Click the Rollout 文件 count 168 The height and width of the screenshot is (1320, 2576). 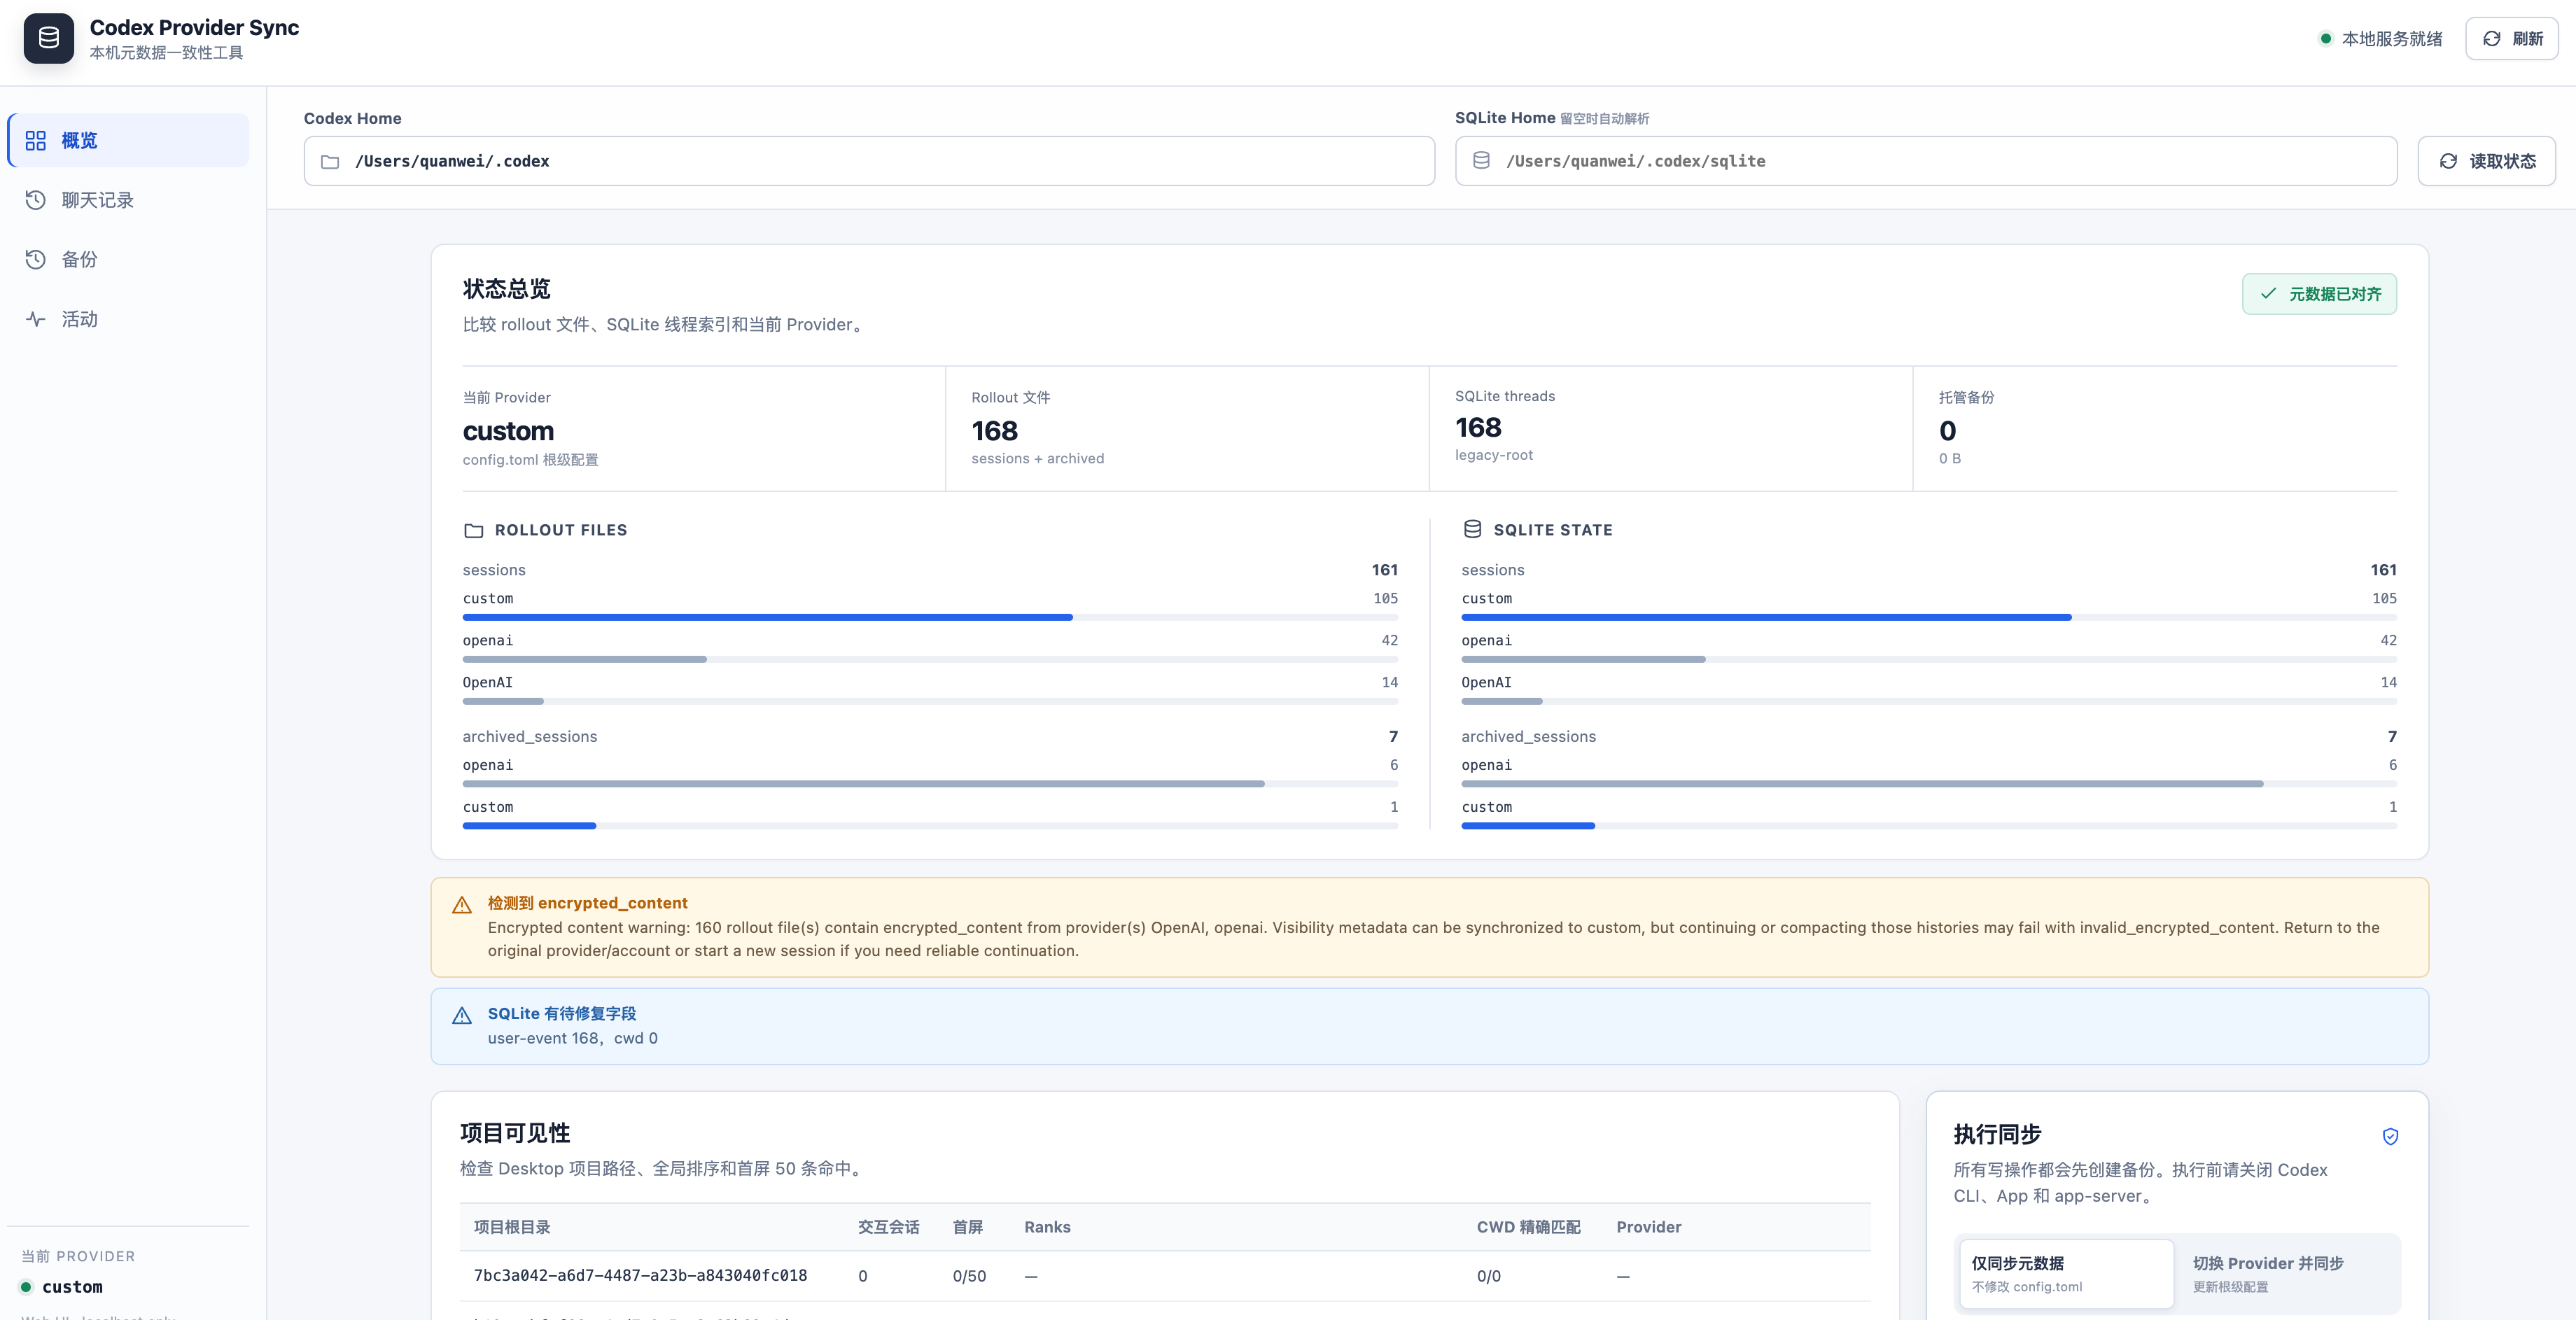point(995,431)
